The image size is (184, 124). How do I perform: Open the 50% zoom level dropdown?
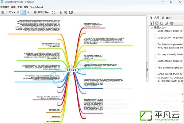pos(12,12)
